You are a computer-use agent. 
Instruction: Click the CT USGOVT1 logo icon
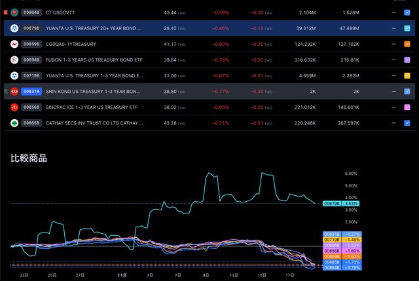point(14,12)
